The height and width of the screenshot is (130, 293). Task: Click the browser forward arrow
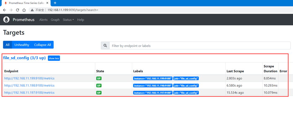pyautogui.click(x=11, y=10)
